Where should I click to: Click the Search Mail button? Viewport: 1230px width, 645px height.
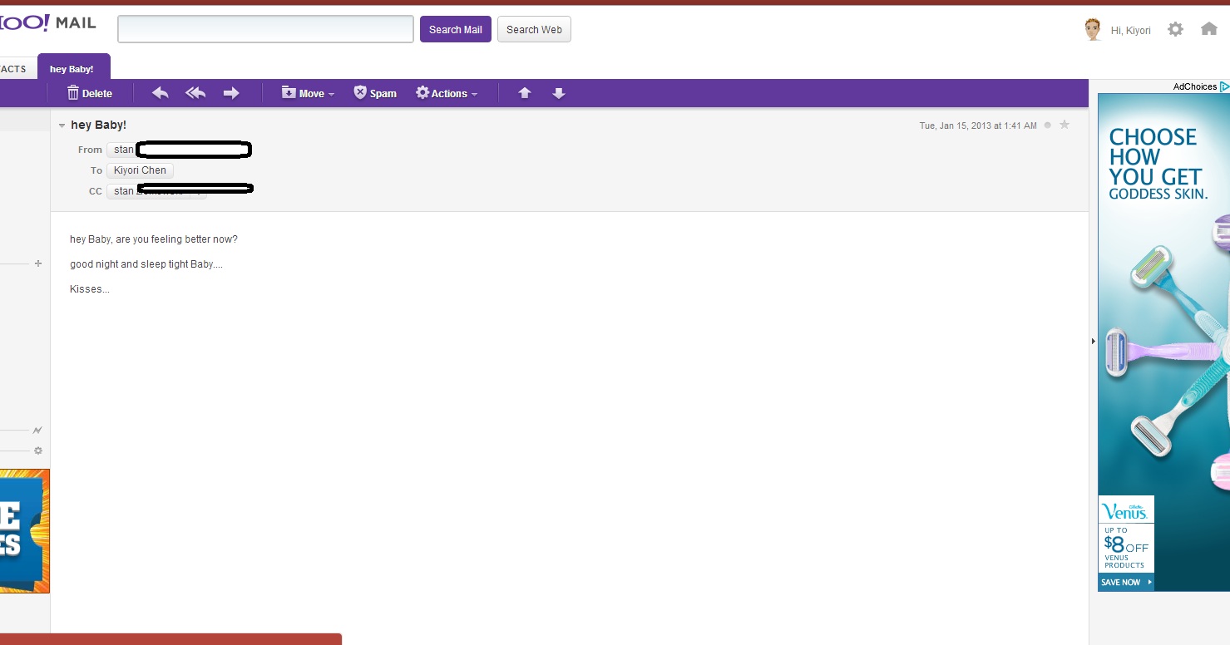point(455,29)
